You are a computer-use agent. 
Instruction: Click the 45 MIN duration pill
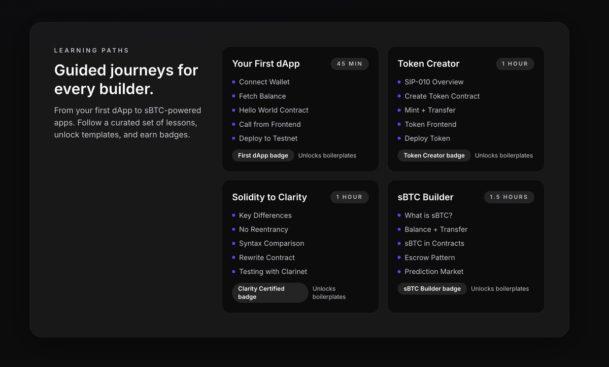pos(350,64)
